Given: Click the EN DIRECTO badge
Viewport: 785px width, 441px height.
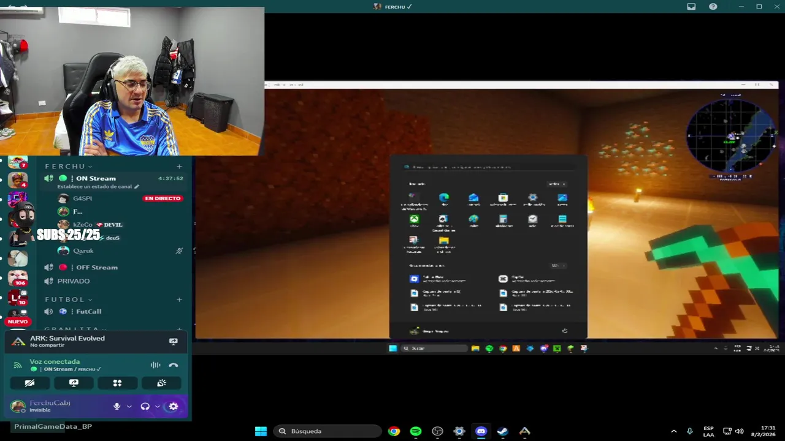Looking at the screenshot, I should pos(163,198).
